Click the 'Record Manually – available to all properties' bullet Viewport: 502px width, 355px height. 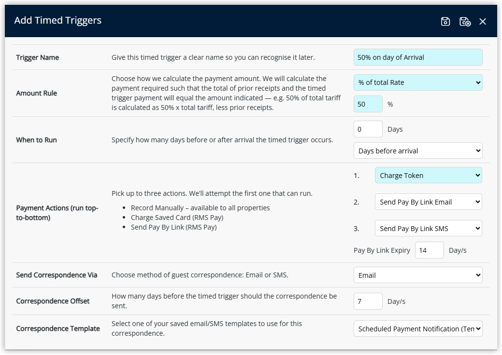[x=200, y=208]
